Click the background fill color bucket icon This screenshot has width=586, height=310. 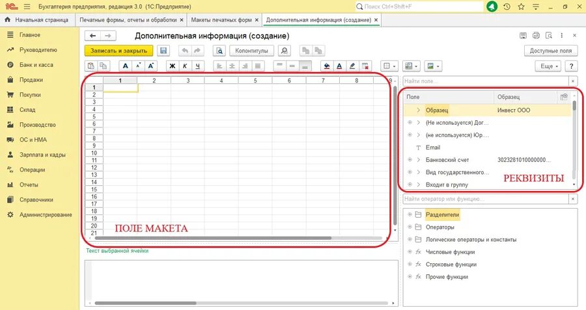click(x=327, y=66)
